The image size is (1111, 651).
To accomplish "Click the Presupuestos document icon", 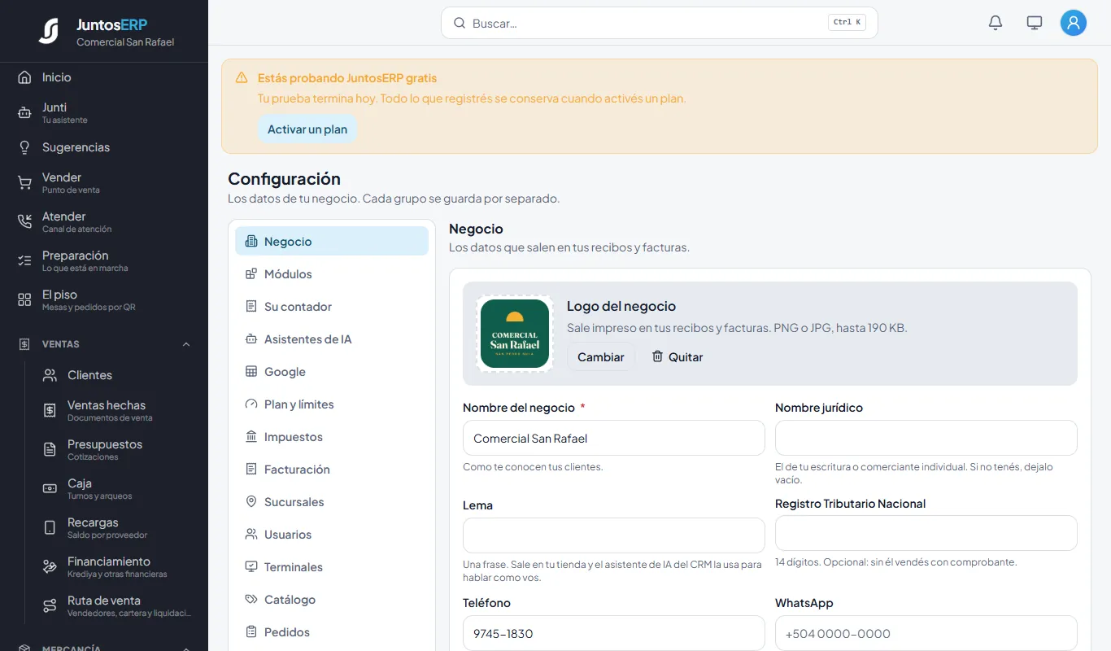I will [50, 450].
